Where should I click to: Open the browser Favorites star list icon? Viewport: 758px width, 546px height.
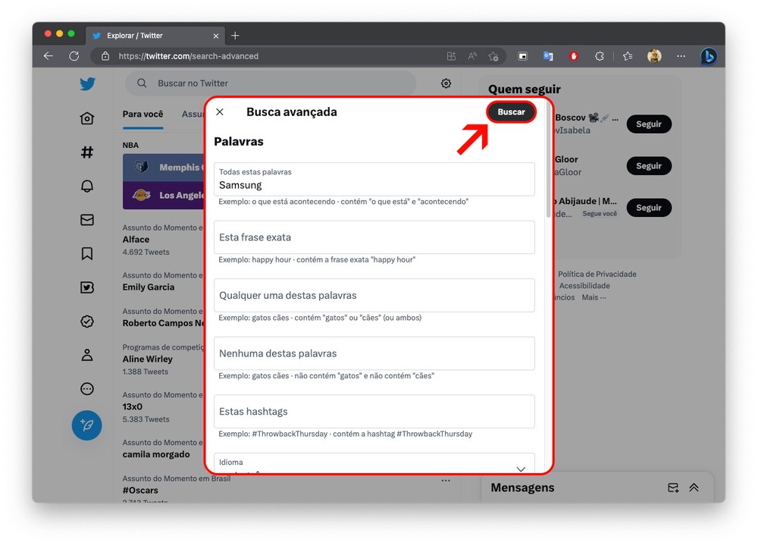tap(628, 56)
